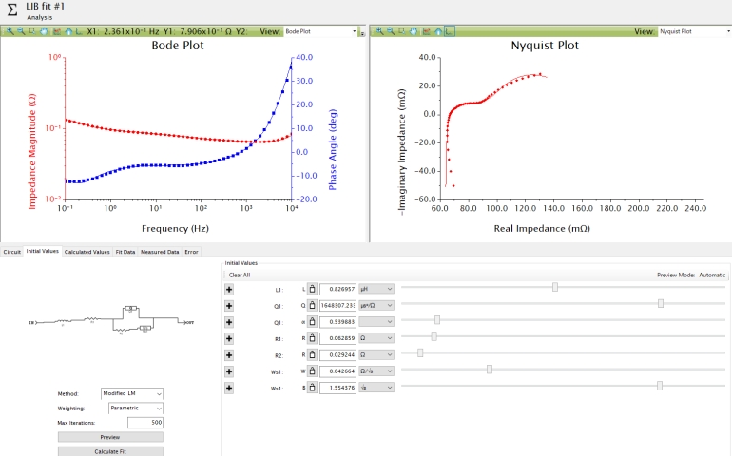Click the plus button beside L1 row
Viewport: 732px width, 456px height.
coord(229,288)
